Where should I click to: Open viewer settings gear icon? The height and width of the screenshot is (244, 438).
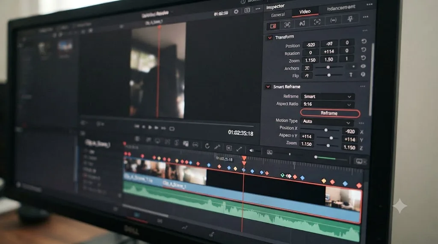coord(236,12)
